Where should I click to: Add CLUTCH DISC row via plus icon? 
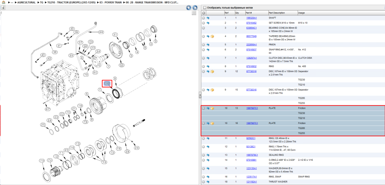(204, 58)
